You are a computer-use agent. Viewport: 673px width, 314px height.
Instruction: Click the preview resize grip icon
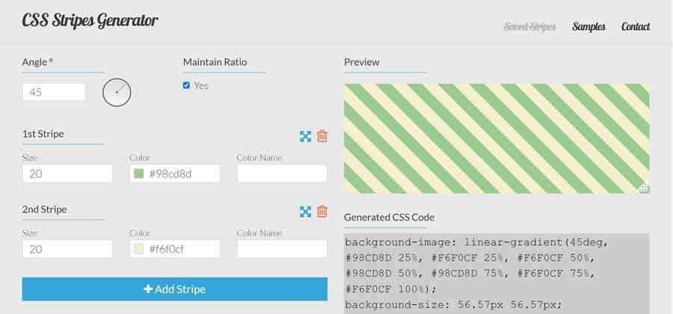click(x=642, y=187)
